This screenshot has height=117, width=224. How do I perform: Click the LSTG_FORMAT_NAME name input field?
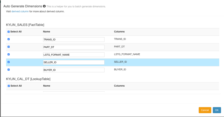[74, 55]
